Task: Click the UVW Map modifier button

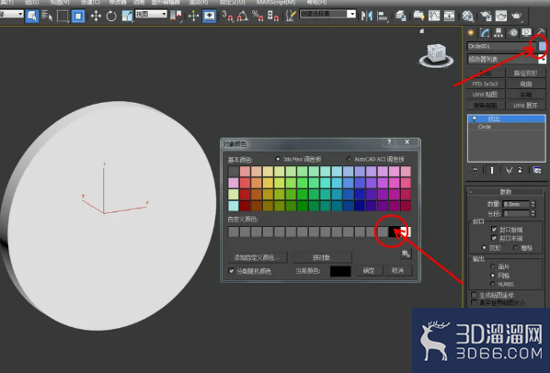Action: tap(486, 95)
